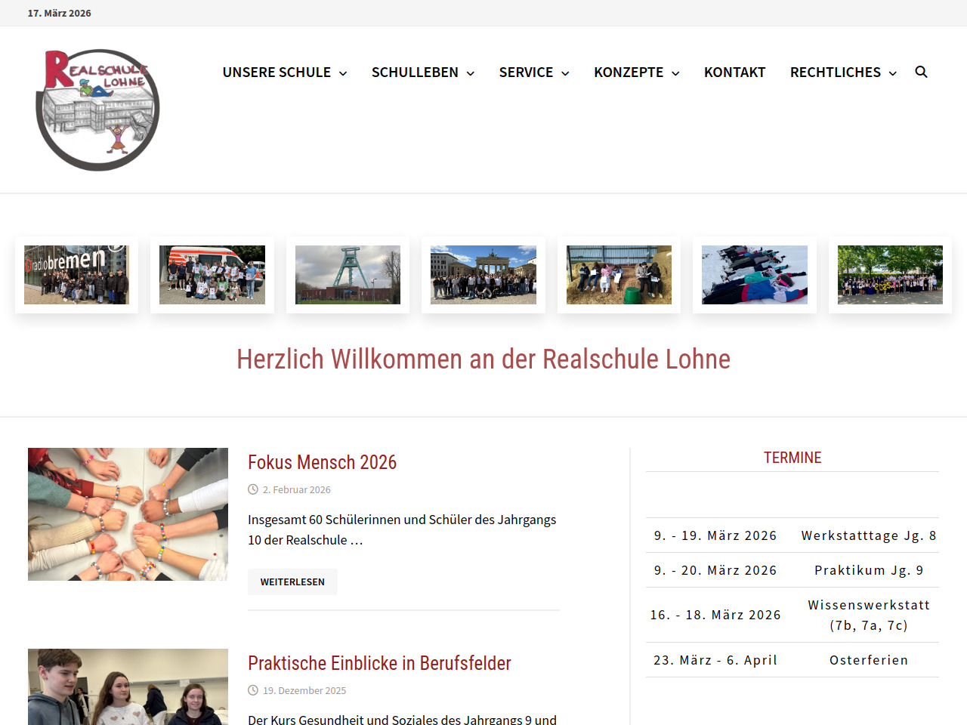Open the park group photo thumbnail
Image resolution: width=967 pixels, height=725 pixels.
click(890, 275)
